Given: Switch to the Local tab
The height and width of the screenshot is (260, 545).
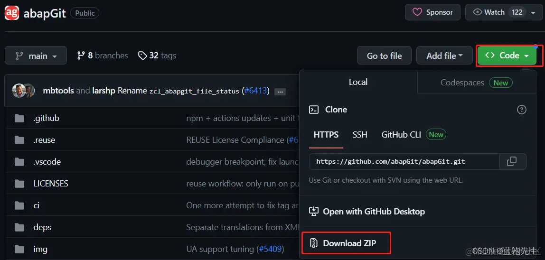Looking at the screenshot, I should click(x=358, y=82).
